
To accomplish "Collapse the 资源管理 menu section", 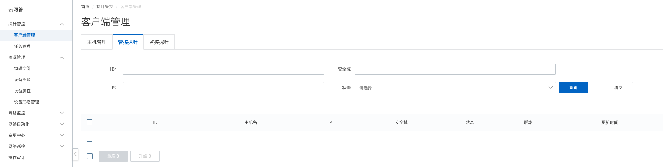I will coord(62,57).
